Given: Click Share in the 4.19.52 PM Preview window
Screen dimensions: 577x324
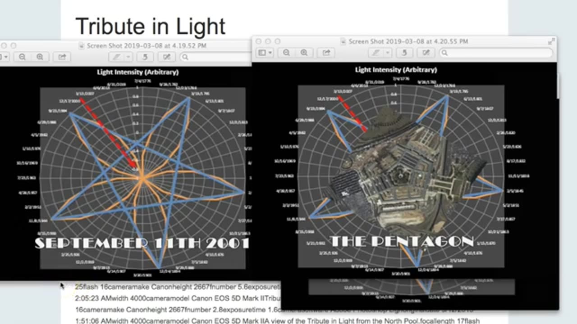Looking at the screenshot, I should tap(62, 57).
